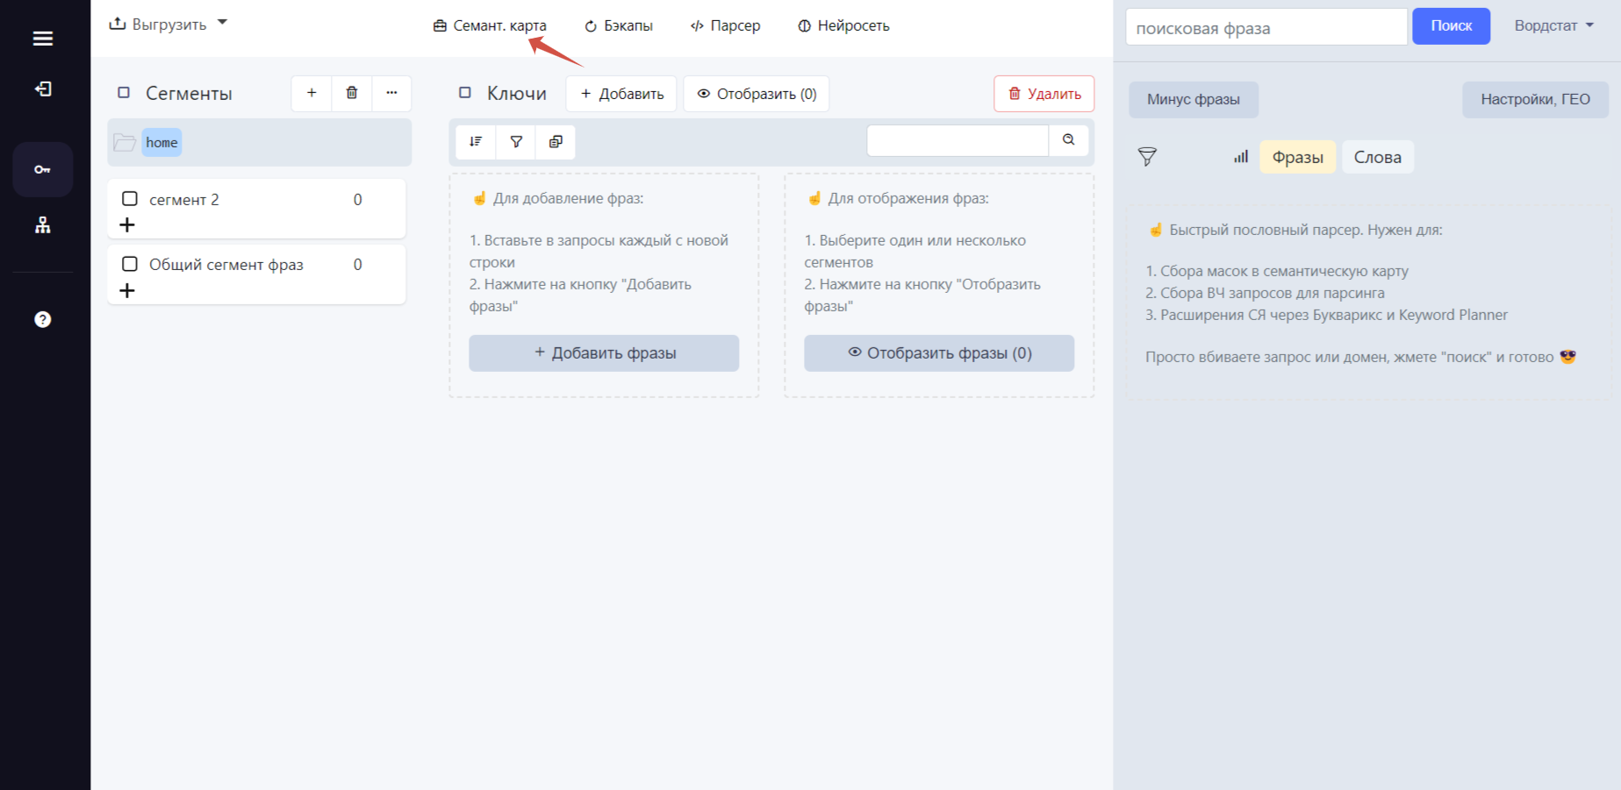Open the Вордстат dropdown

[x=1553, y=25]
